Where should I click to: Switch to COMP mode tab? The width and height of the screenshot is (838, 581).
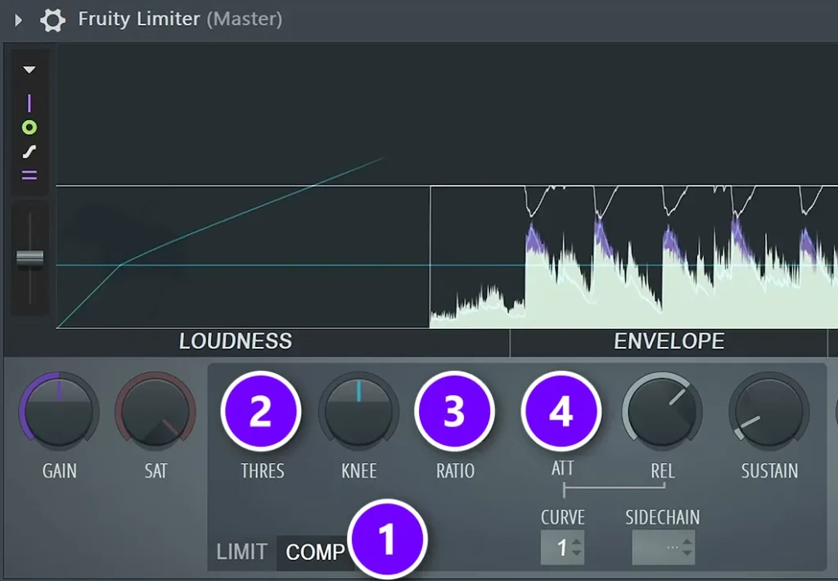coord(315,552)
